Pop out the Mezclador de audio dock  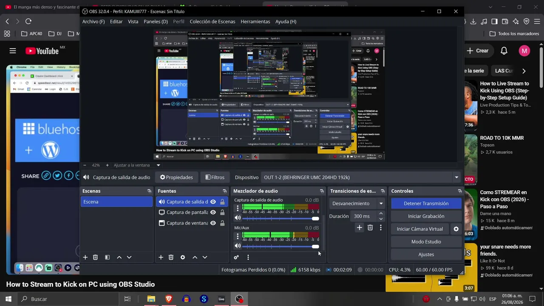point(322,191)
